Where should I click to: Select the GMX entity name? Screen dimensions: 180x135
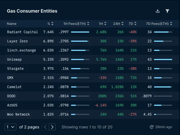tap(10, 78)
